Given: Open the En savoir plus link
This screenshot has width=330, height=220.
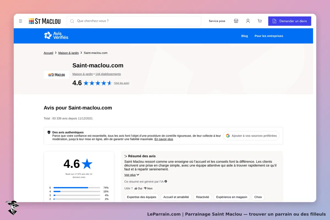Looking at the screenshot, I should 164,139.
